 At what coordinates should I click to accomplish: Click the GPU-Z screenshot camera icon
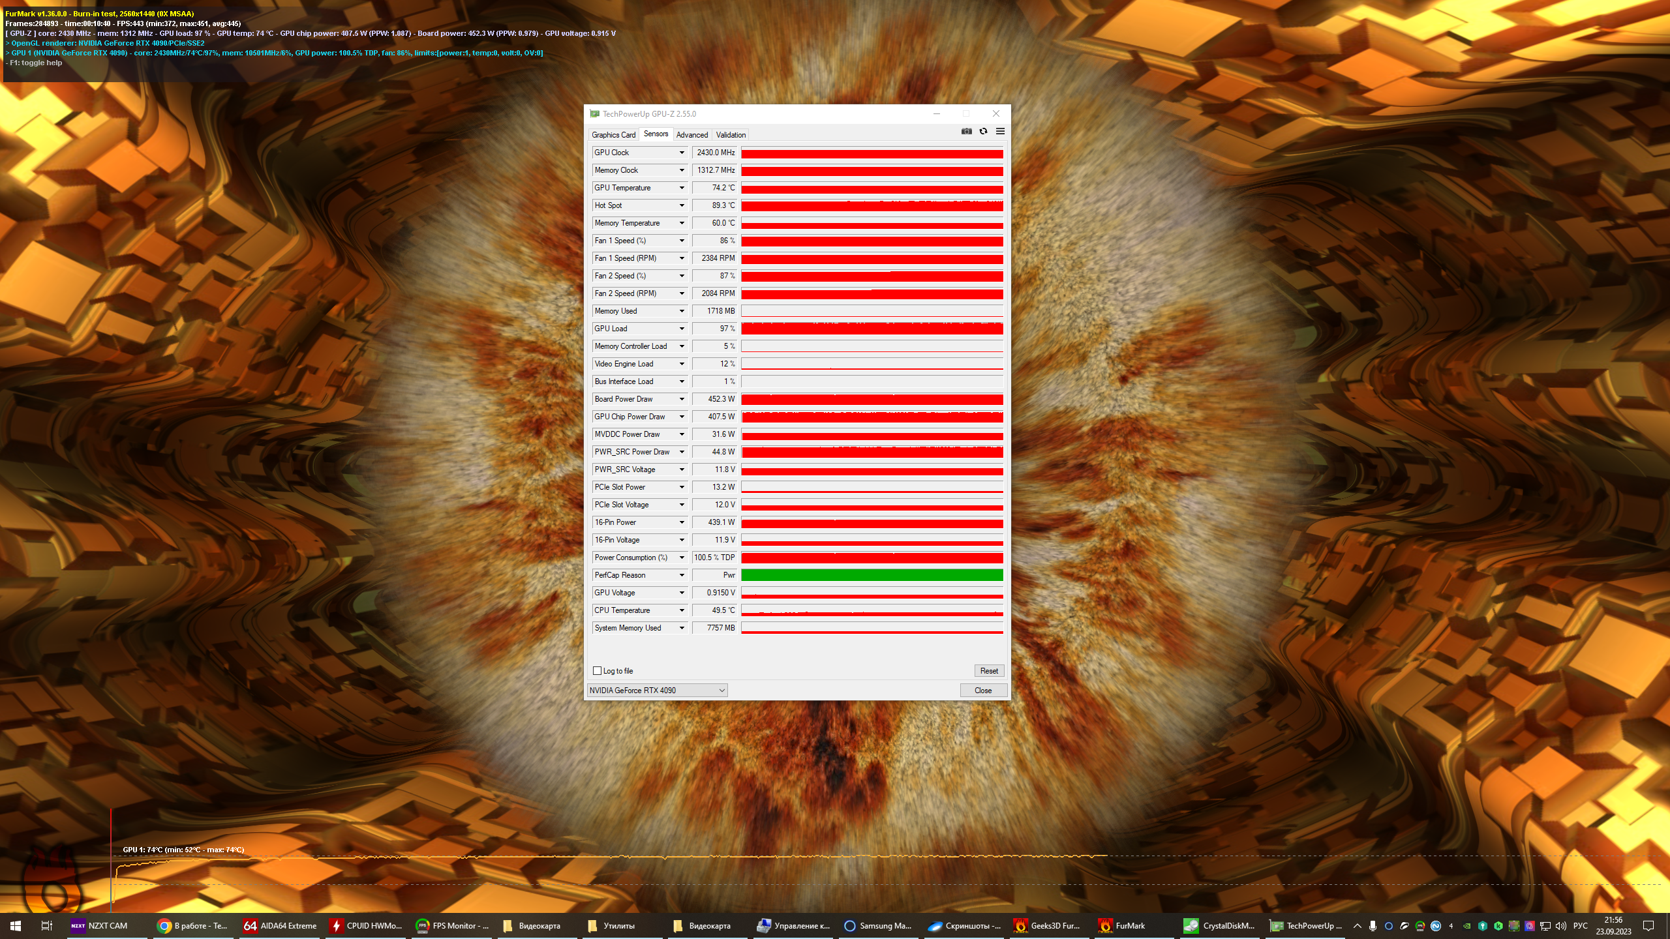(x=966, y=131)
